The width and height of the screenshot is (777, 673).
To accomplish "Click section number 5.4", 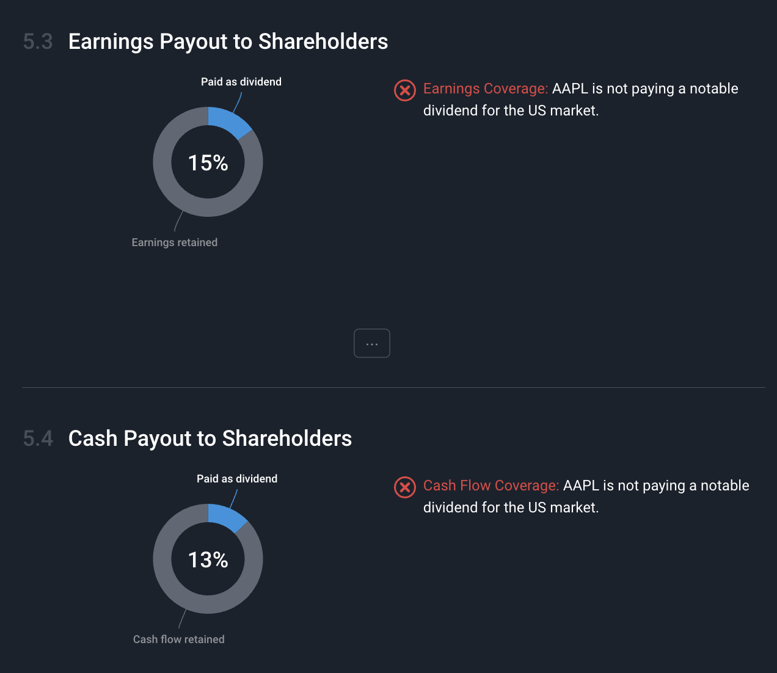I will pos(38,438).
